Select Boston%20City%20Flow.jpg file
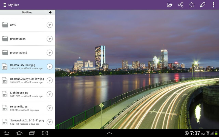Image resolution: width=219 pixels, height=137 pixels. coord(27,80)
